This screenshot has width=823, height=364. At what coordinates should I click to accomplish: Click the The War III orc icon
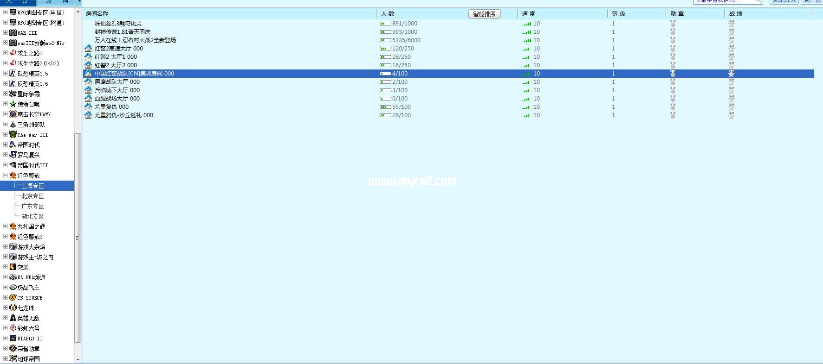[13, 135]
